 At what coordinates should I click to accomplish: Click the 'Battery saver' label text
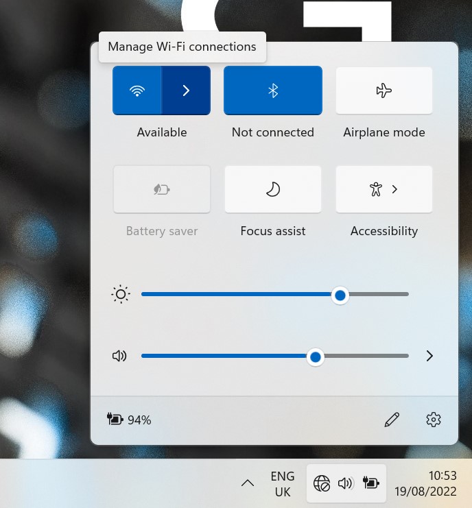pyautogui.click(x=162, y=231)
